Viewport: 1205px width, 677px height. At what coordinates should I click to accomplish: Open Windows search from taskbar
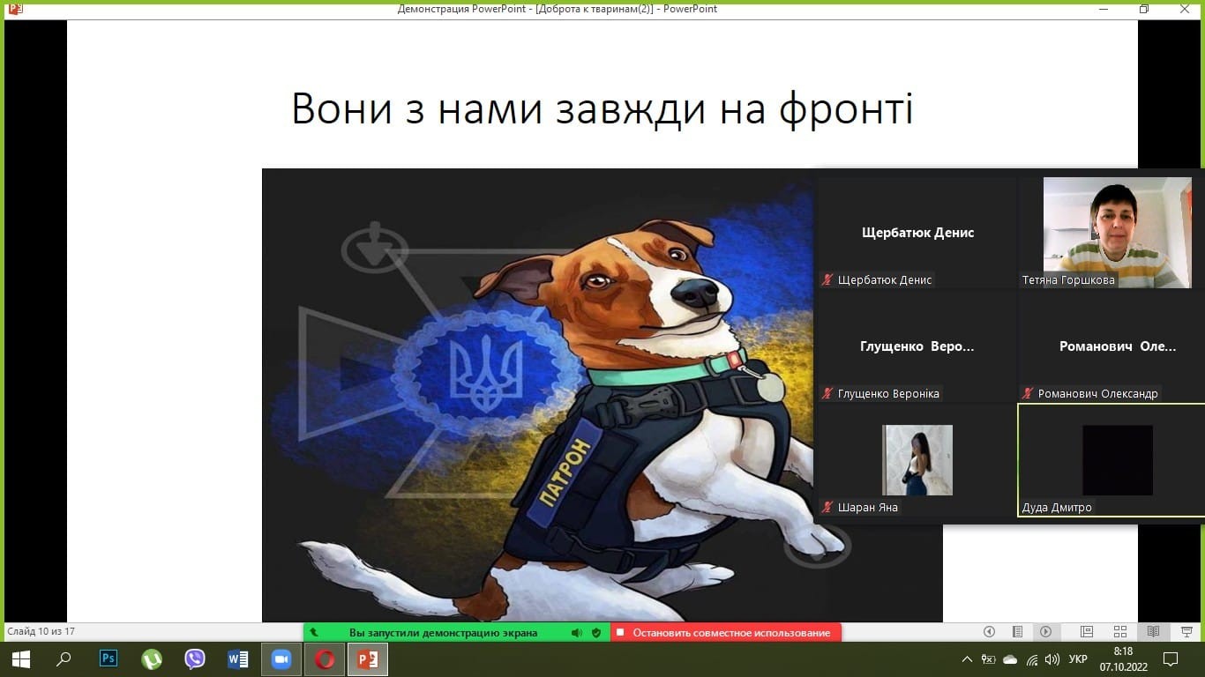64,659
